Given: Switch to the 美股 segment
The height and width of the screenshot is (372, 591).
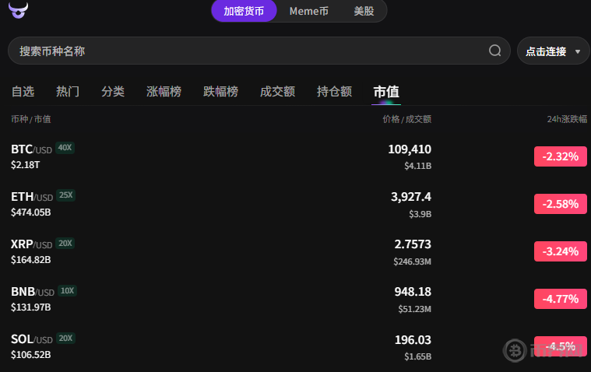Looking at the screenshot, I should (363, 11).
